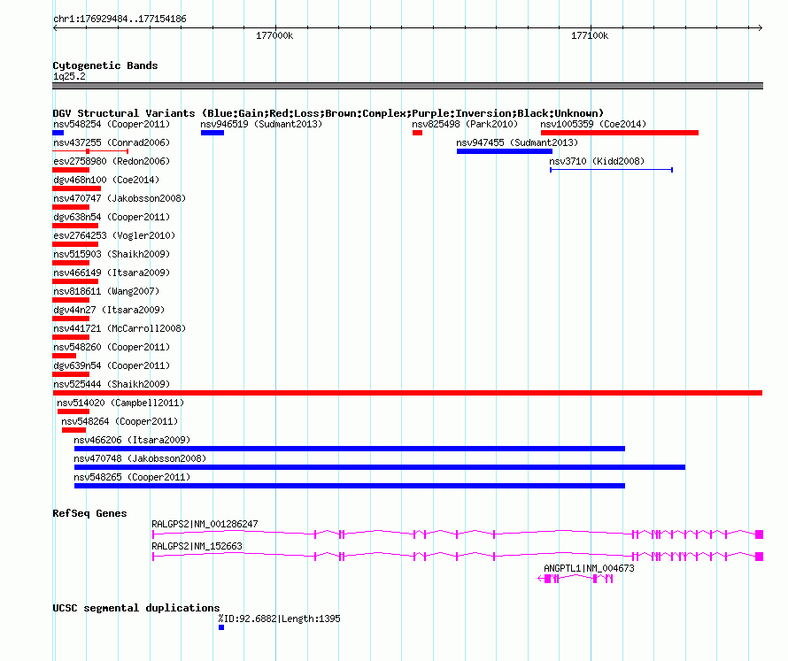This screenshot has width=788, height=661.
Task: Click the DGV Structural Variants track title
Action: tap(328, 113)
